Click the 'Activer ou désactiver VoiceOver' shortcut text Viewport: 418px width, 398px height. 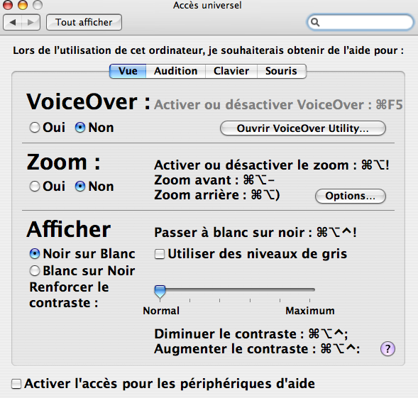pyautogui.click(x=278, y=105)
